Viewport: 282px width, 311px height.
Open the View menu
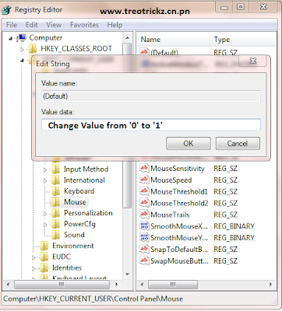click(x=54, y=25)
